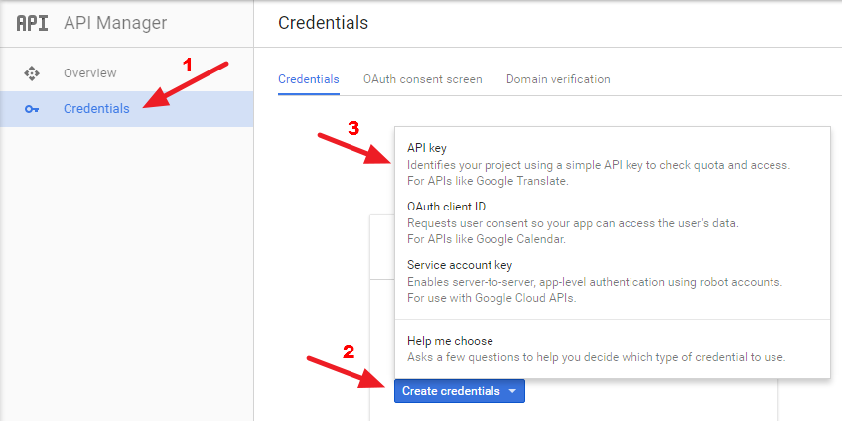Click the Help me choose description

click(x=596, y=357)
